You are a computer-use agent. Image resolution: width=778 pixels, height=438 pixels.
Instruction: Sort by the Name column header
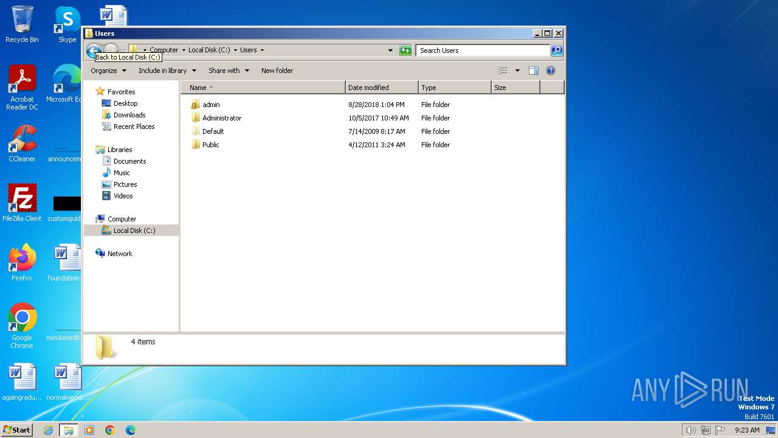(263, 88)
